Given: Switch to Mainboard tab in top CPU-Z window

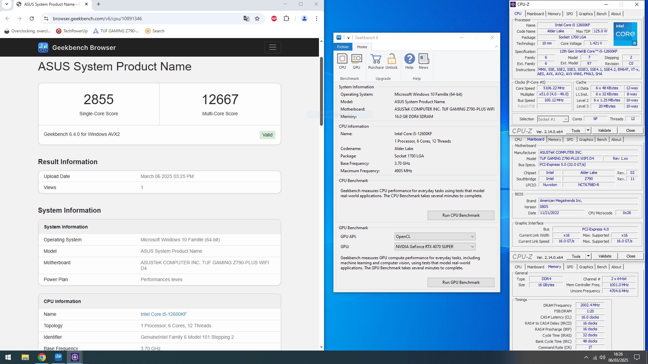Looking at the screenshot, I should coord(535,14).
